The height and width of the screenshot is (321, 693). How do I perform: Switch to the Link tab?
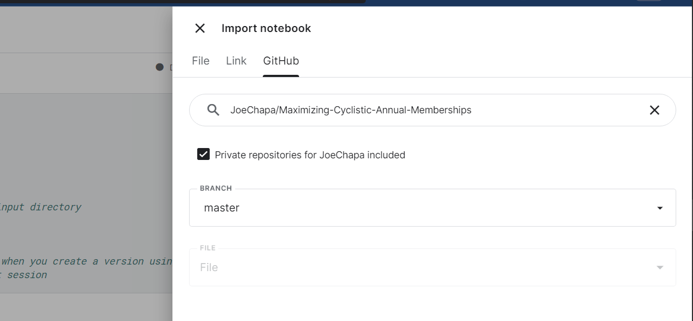point(236,61)
